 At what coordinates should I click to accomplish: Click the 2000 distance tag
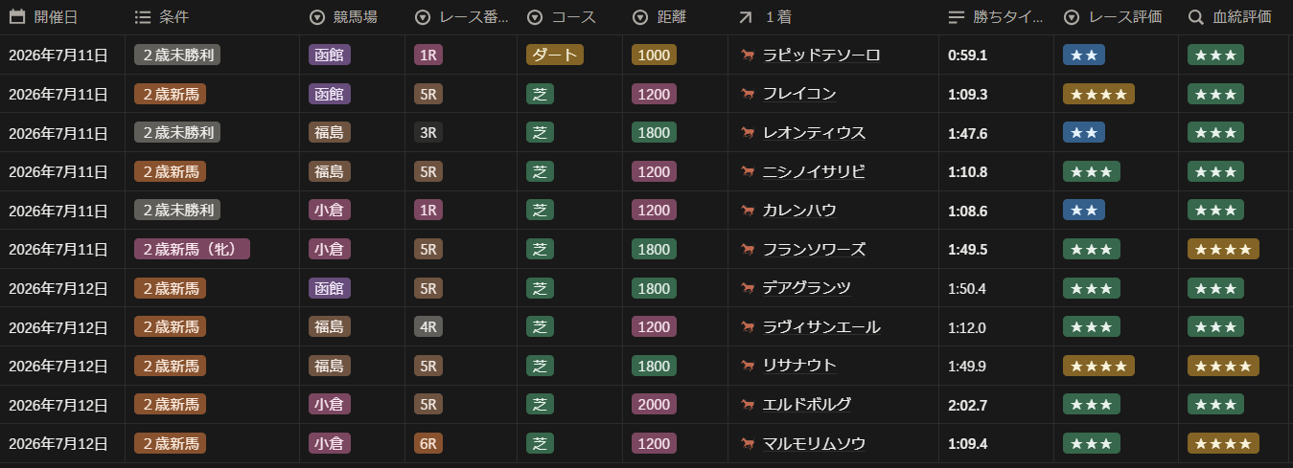click(654, 404)
